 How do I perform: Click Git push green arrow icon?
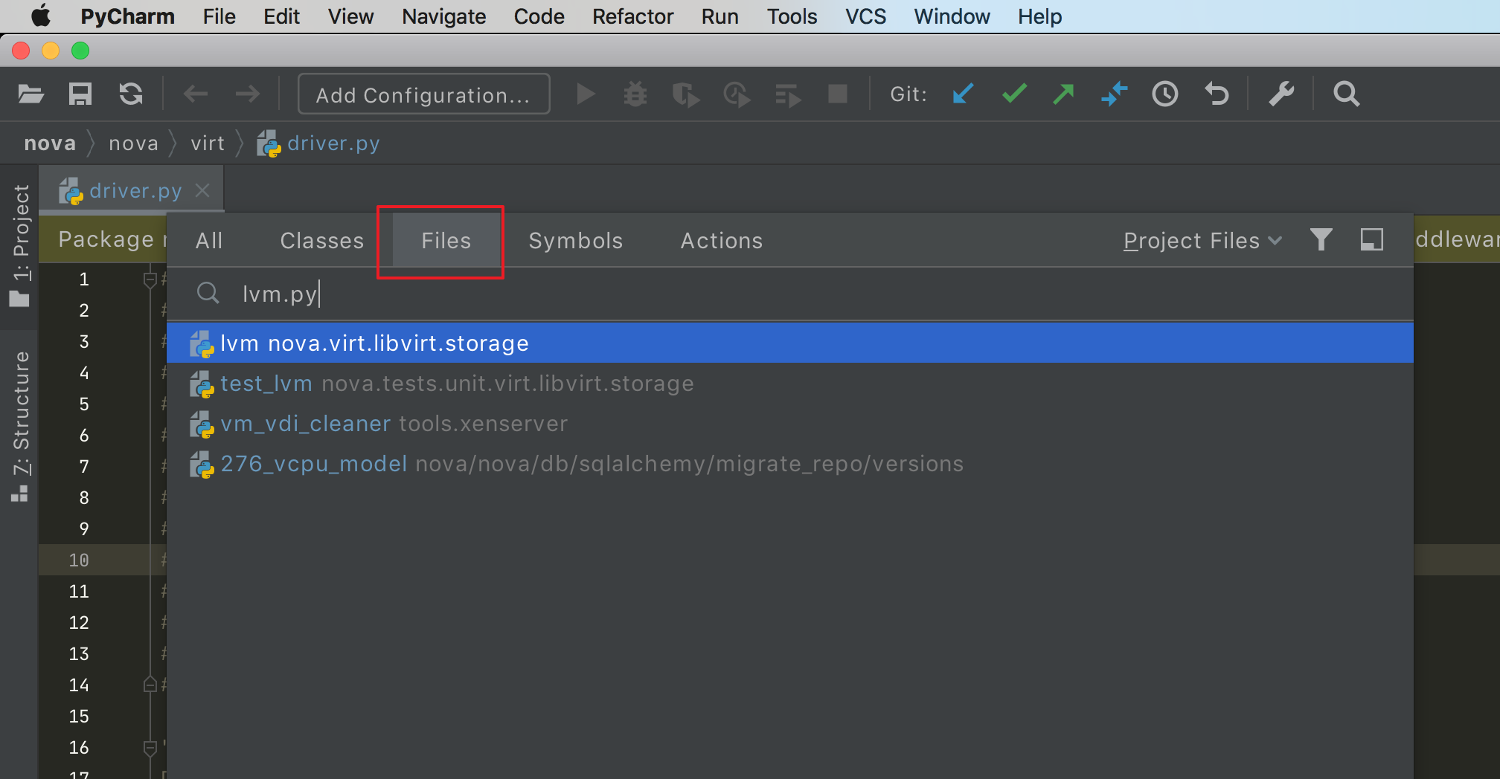click(1064, 94)
